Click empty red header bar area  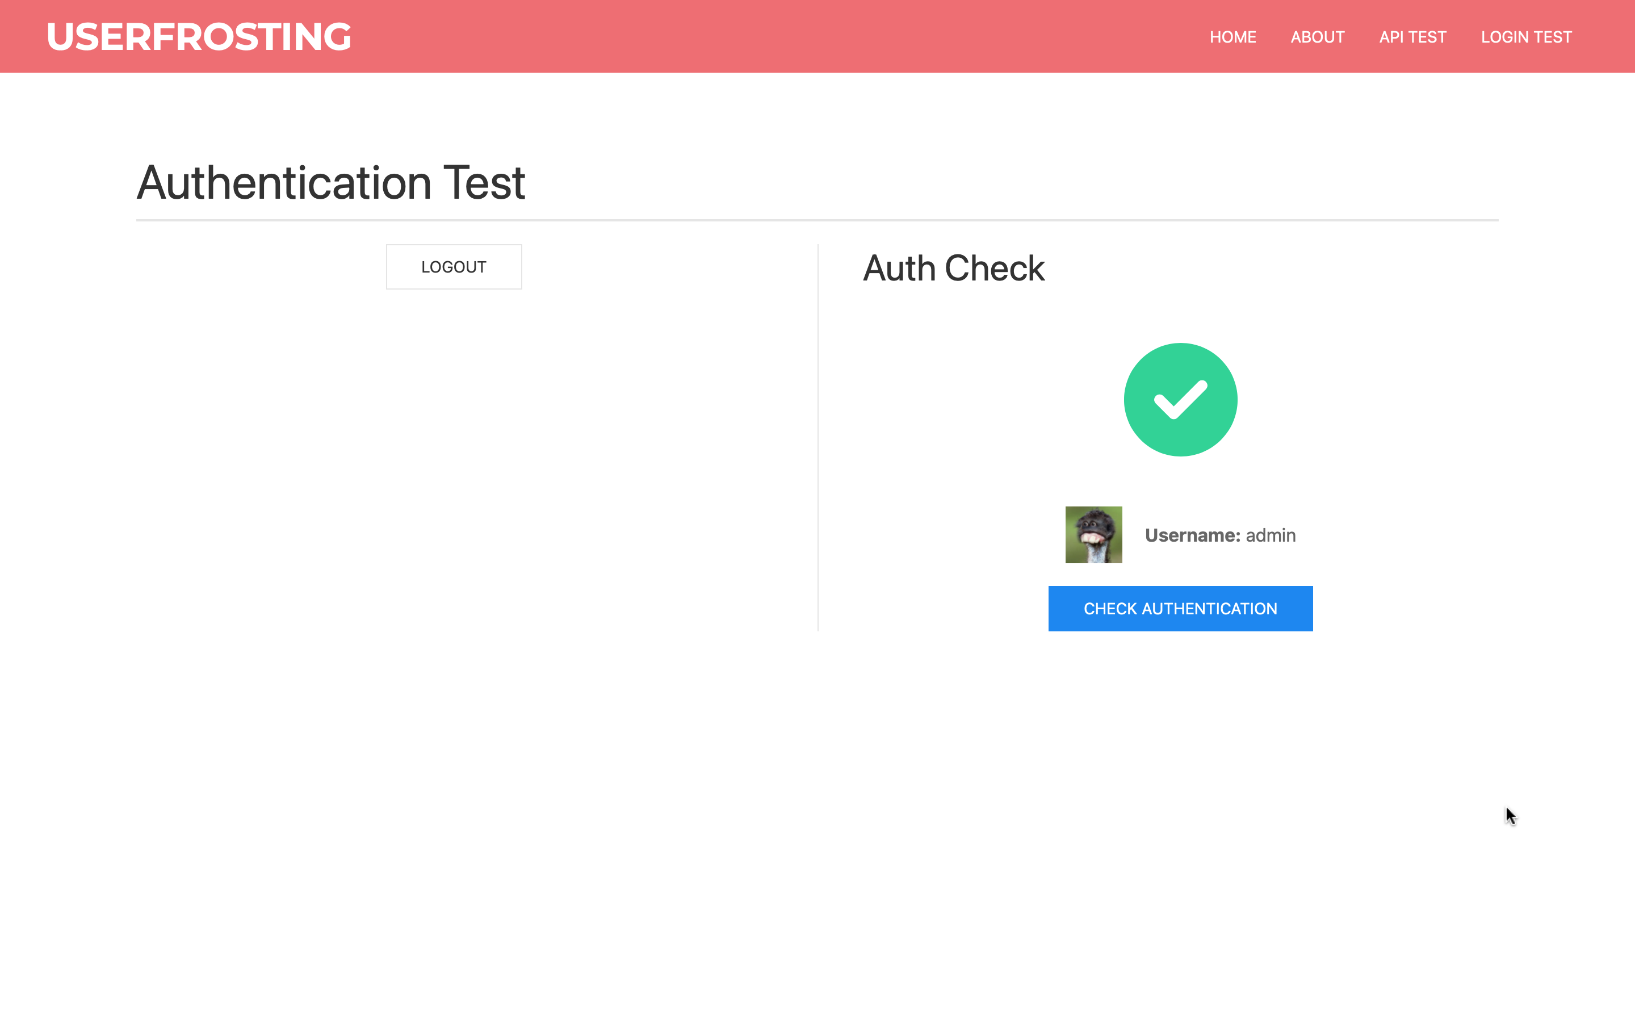point(743,36)
